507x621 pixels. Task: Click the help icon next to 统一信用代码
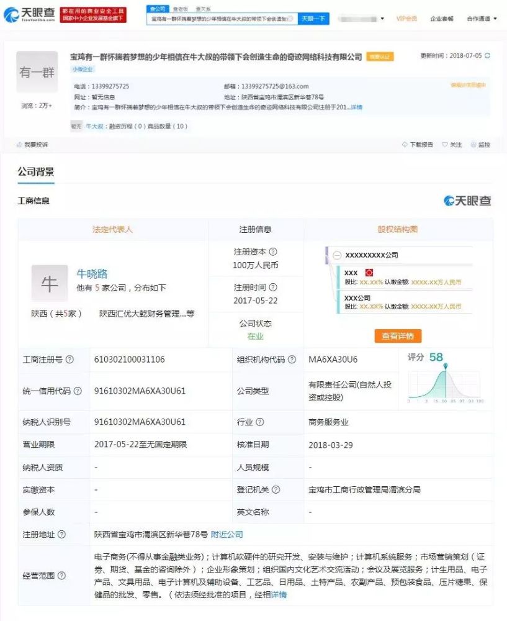pyautogui.click(x=78, y=391)
